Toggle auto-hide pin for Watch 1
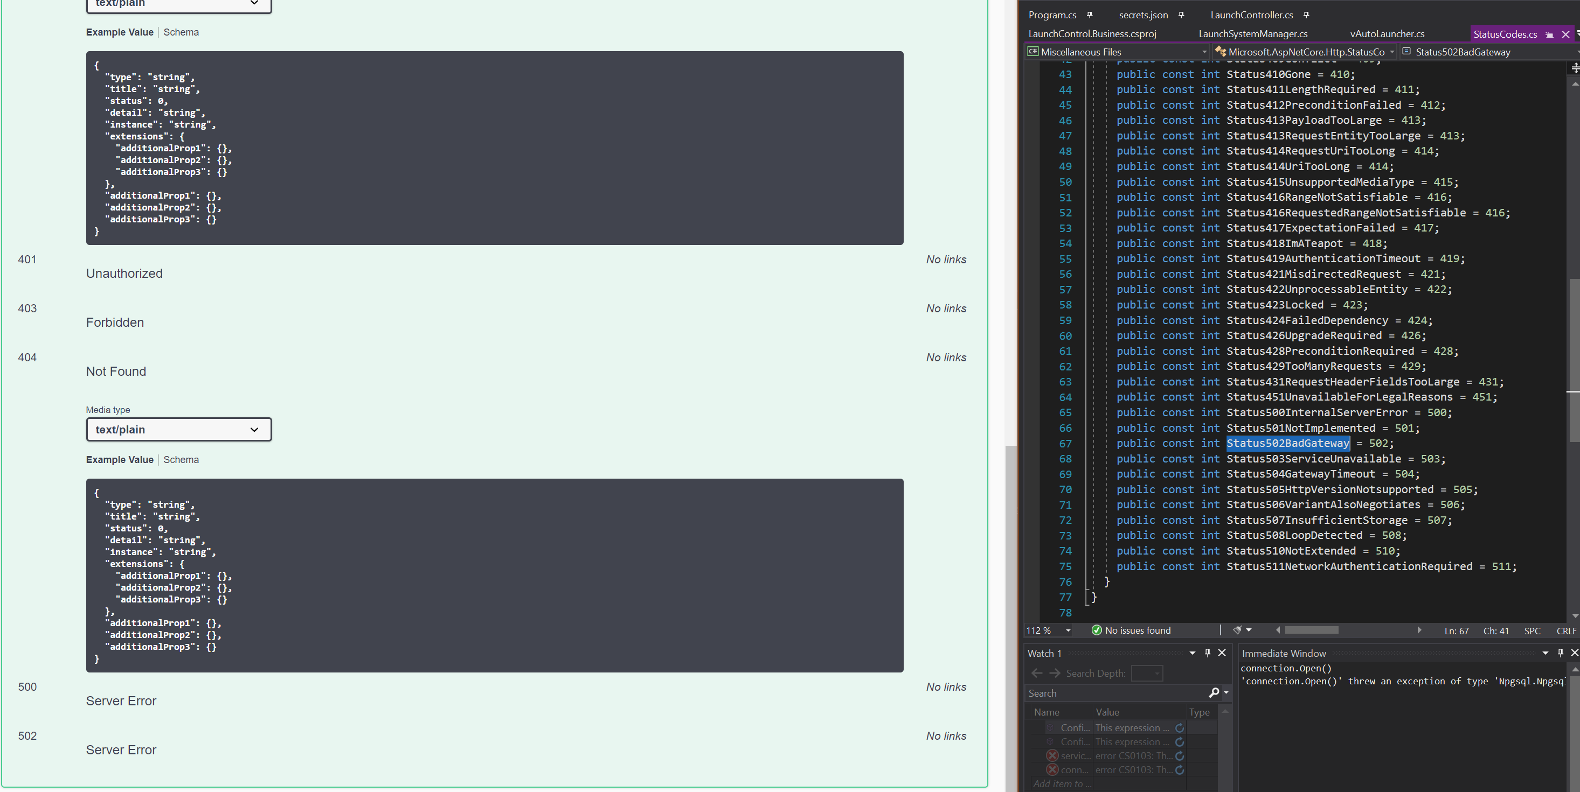Image resolution: width=1580 pixels, height=792 pixels. coord(1207,653)
